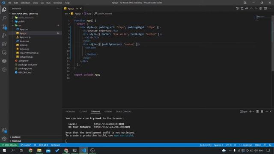Open the Help menu
The height and width of the screenshot is (154, 274).
click(x=67, y=3)
